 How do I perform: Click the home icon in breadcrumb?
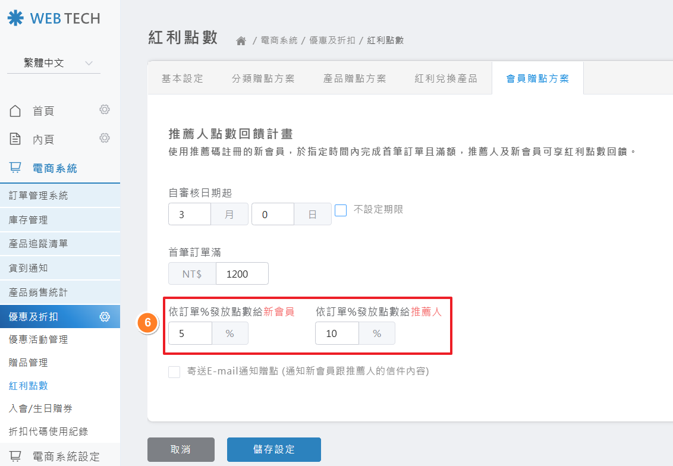[241, 41]
